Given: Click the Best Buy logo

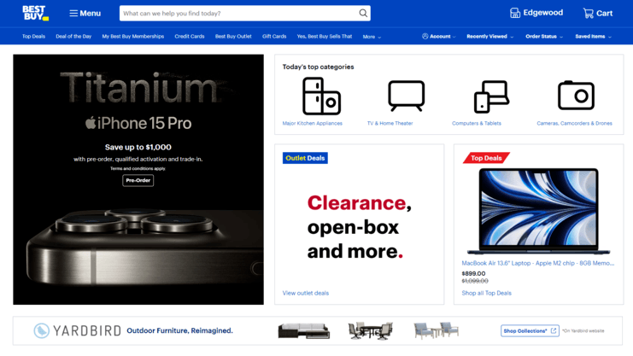Looking at the screenshot, I should [x=36, y=13].
